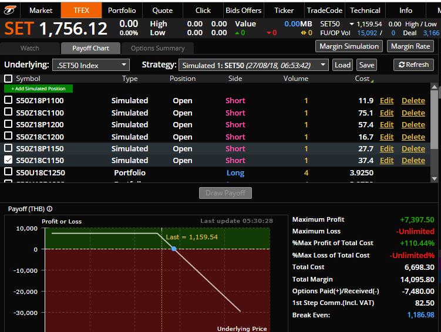Screen dimensions: 441x332
Task: Click the Margin Simulation button
Action: 349,46
